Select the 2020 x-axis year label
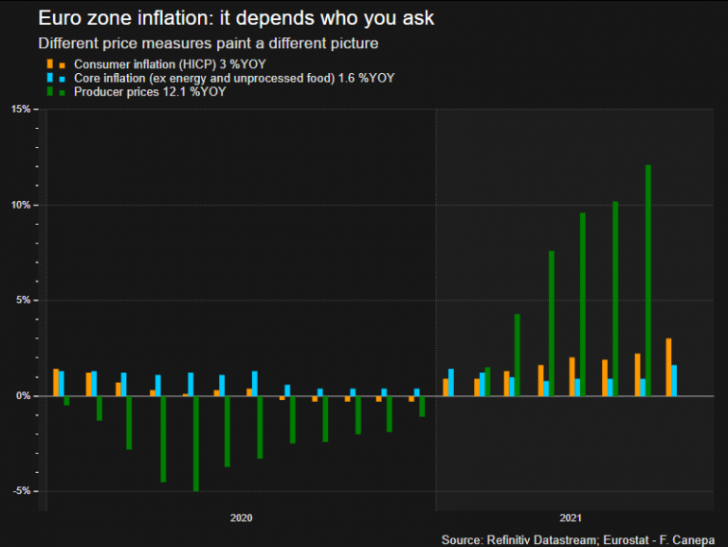Image resolution: width=728 pixels, height=547 pixels. tap(242, 519)
